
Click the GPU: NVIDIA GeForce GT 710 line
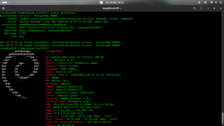(73, 108)
